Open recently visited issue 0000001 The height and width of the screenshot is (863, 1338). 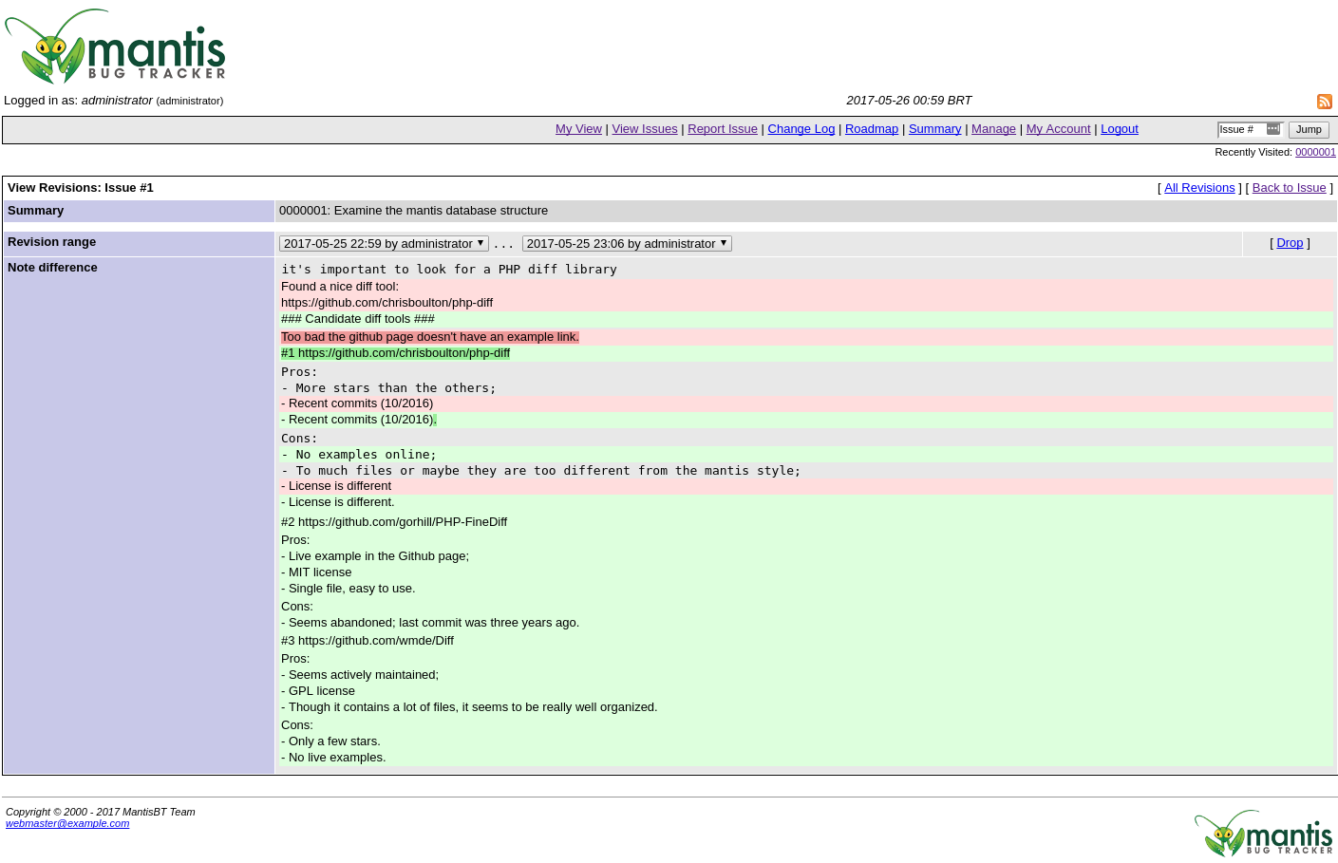[1315, 152]
